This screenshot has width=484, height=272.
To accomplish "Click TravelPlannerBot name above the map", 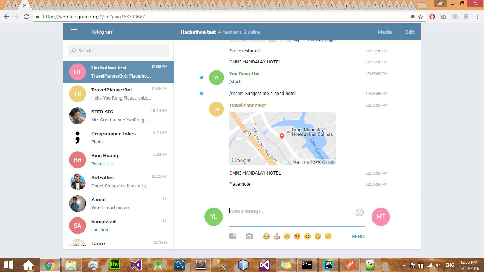I will 248,105.
